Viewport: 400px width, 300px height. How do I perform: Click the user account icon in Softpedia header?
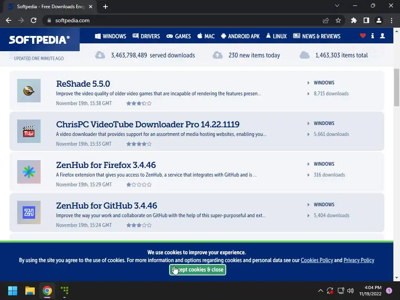(x=382, y=36)
